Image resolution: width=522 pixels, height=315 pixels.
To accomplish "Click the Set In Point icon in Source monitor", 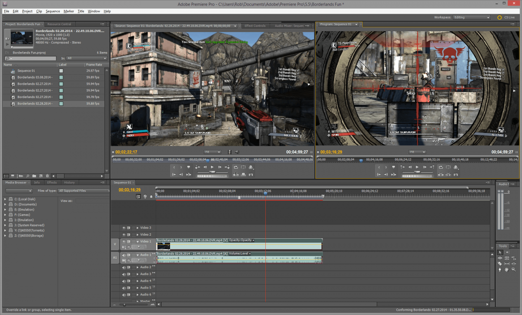I will pyautogui.click(x=174, y=167).
